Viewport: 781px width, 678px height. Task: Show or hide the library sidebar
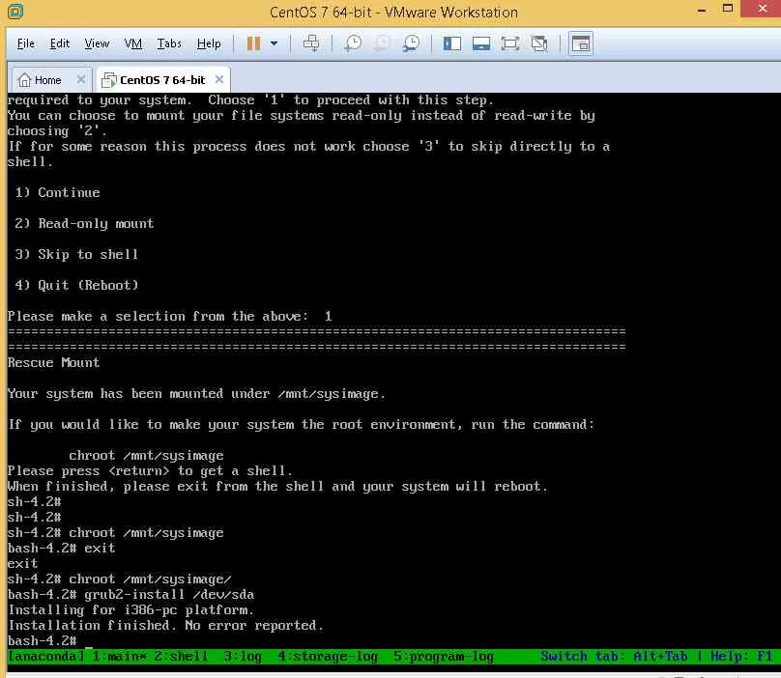pyautogui.click(x=452, y=43)
